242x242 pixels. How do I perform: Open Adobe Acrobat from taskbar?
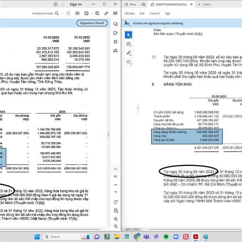pyautogui.click(x=196, y=237)
